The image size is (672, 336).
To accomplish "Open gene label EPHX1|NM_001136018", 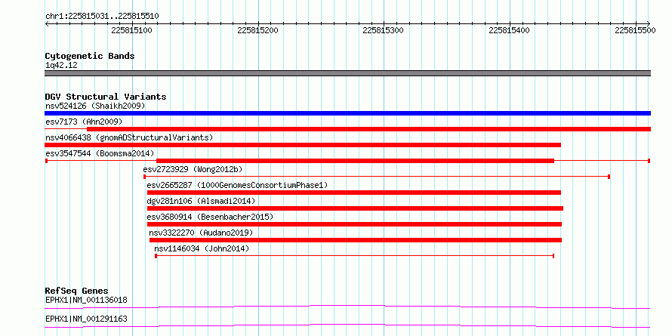I will (86, 300).
